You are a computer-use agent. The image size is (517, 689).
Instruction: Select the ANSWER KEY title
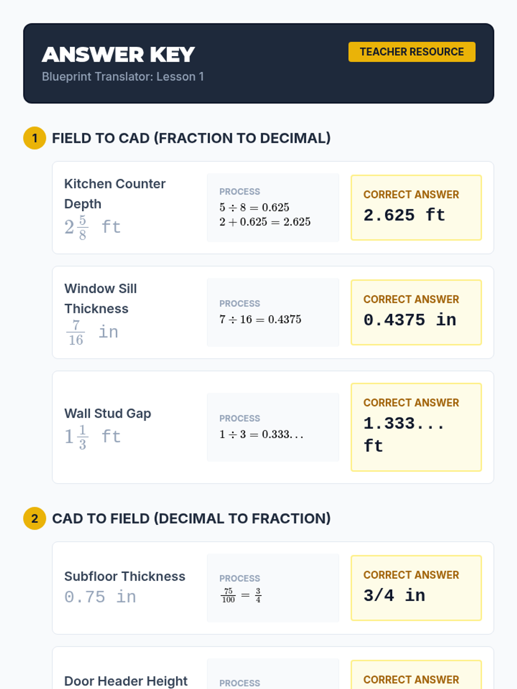tap(118, 55)
